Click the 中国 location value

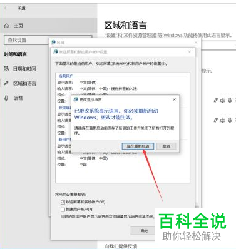pos(83,165)
